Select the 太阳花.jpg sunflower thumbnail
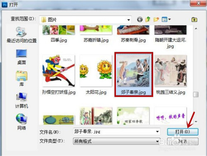The width and height of the screenshot is (207, 156). [x=96, y=71]
